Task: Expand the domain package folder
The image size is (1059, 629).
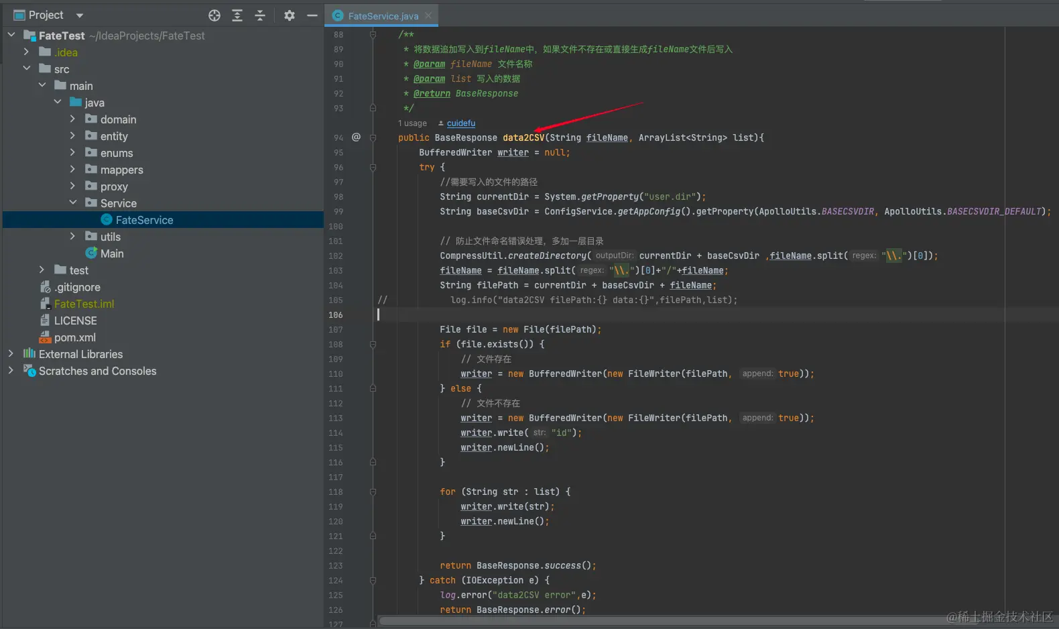Action: coord(72,119)
